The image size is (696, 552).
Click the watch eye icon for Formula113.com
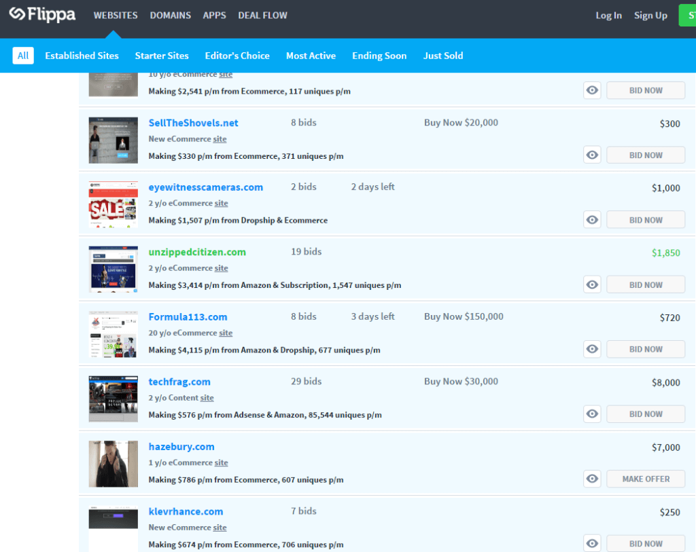pos(592,349)
